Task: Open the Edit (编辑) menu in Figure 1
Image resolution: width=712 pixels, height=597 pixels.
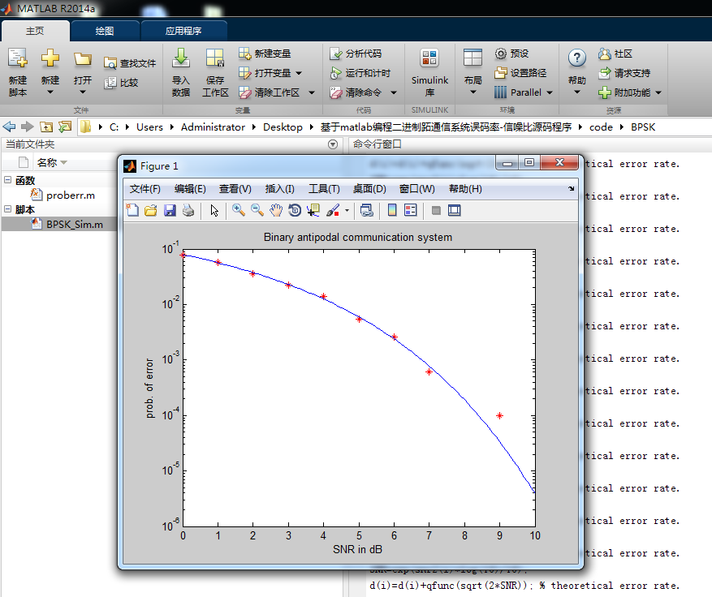Action: click(x=190, y=189)
